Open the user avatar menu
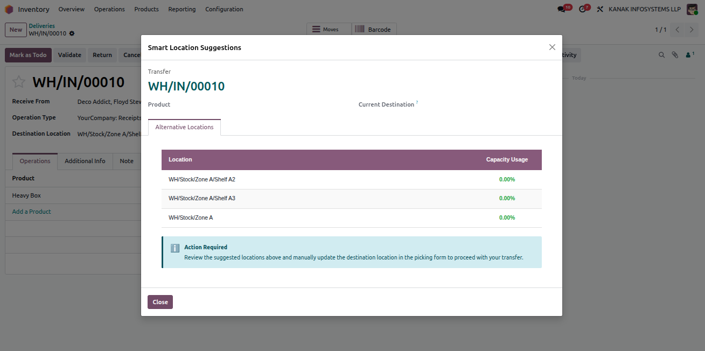The width and height of the screenshot is (705, 351). pos(692,9)
